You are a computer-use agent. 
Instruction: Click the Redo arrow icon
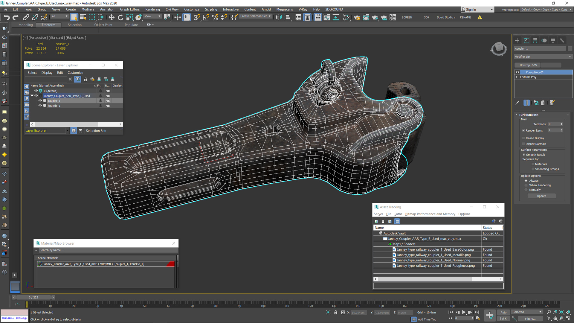[x=16, y=17]
